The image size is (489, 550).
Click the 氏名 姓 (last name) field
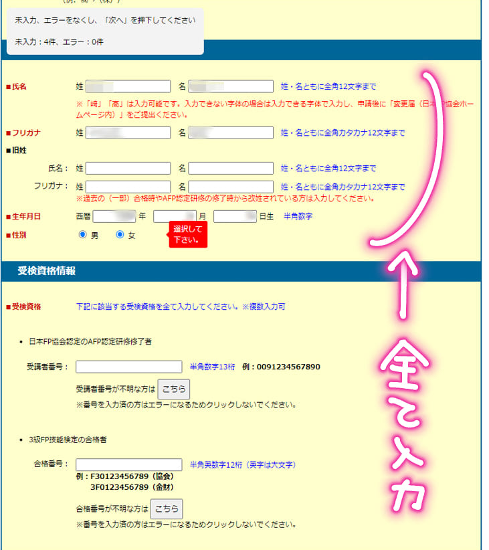[x=128, y=86]
